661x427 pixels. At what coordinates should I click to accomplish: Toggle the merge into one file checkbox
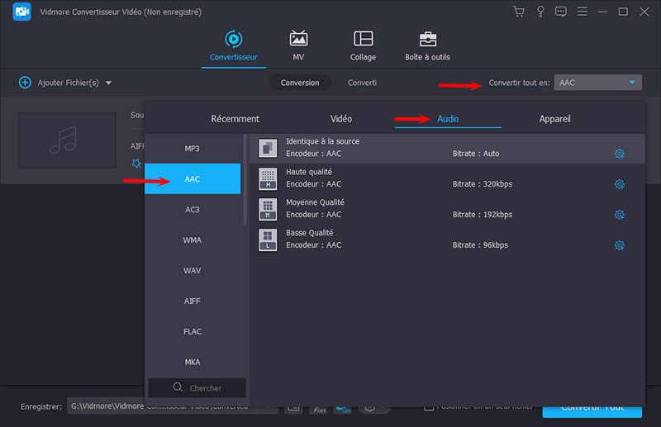click(x=429, y=406)
